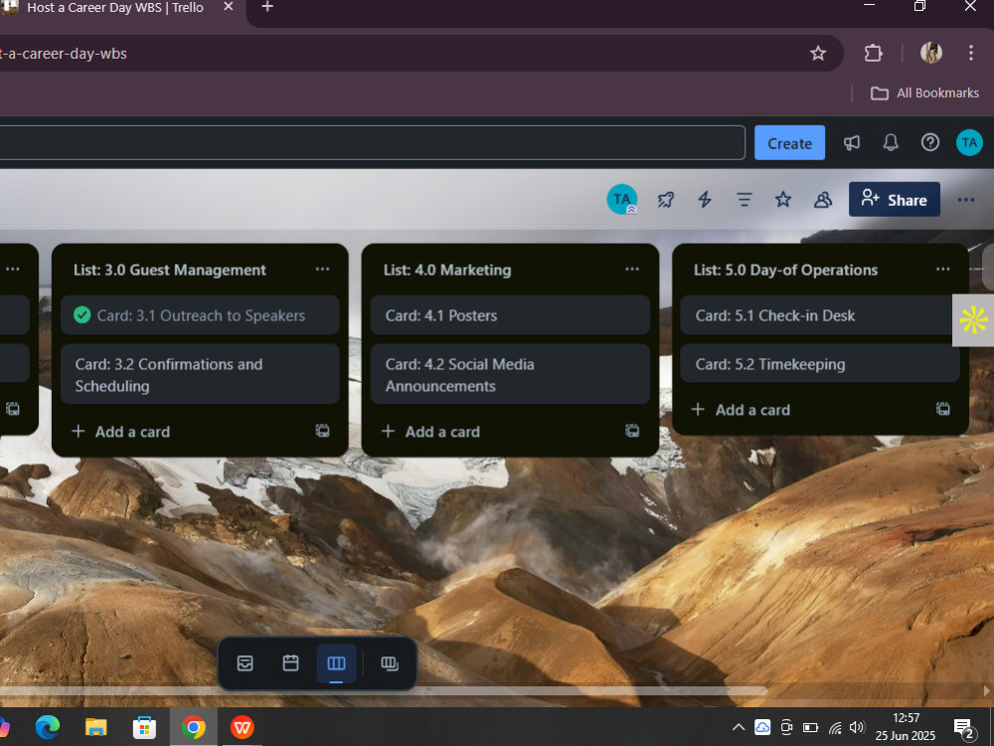Open Windows notification center

point(965,728)
